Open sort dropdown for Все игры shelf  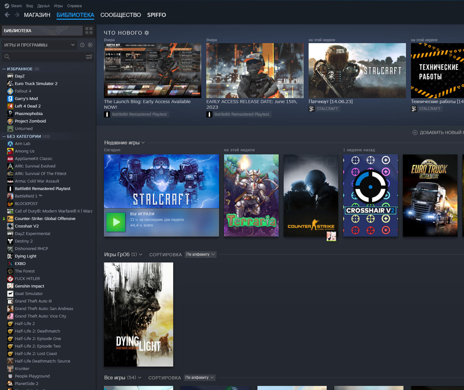pos(199,377)
